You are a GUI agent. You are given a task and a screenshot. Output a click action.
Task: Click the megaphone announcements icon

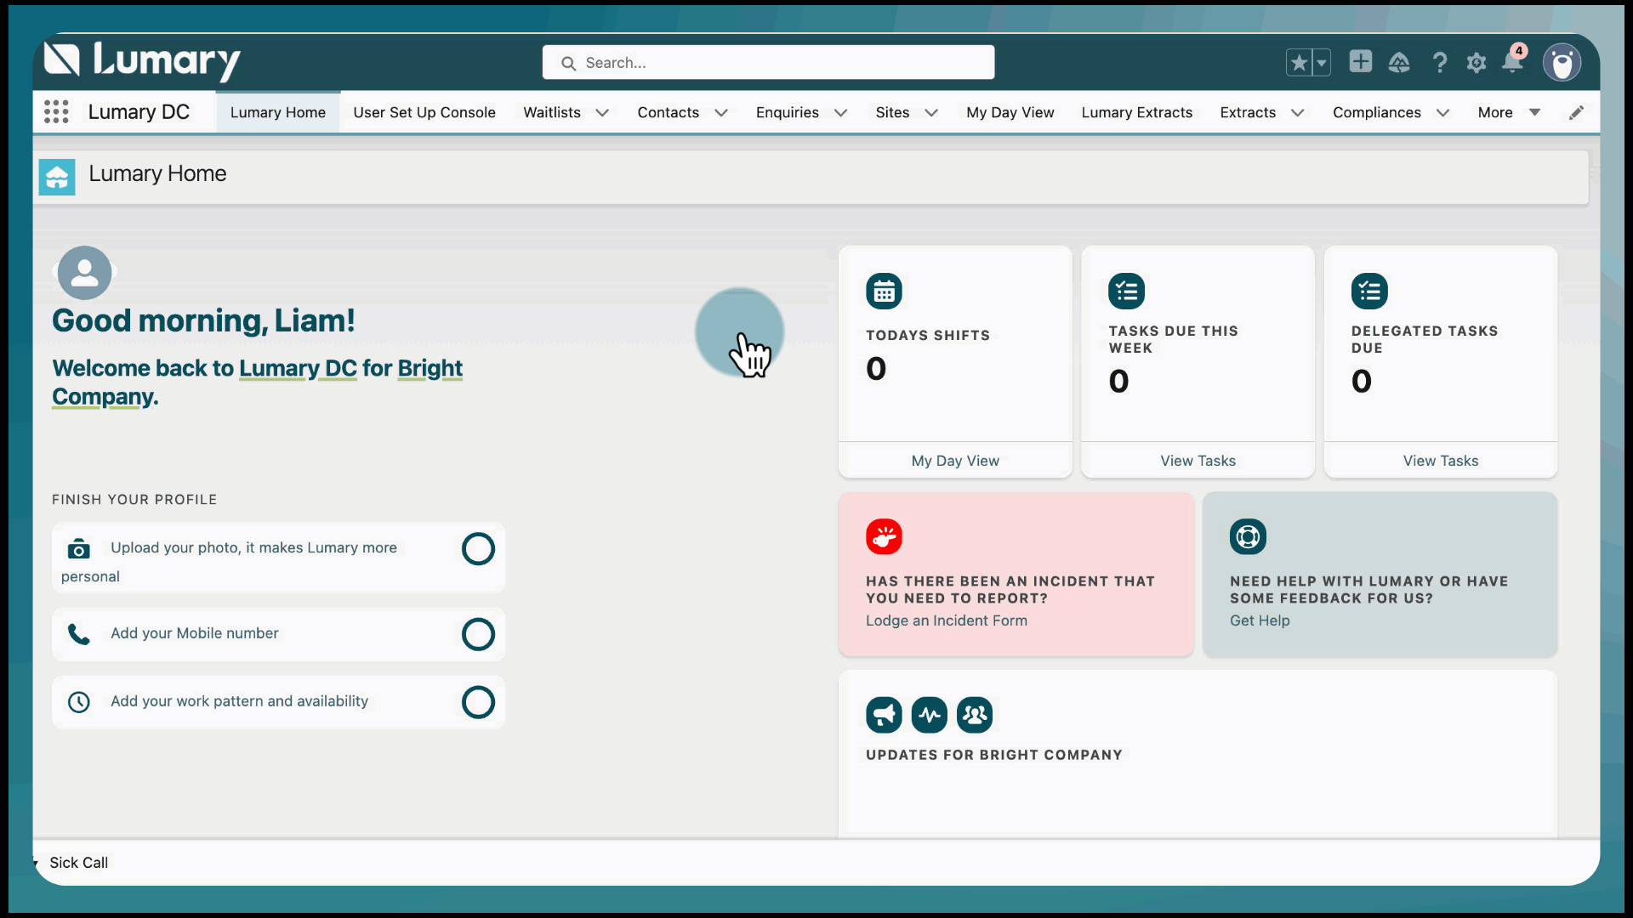tap(884, 715)
